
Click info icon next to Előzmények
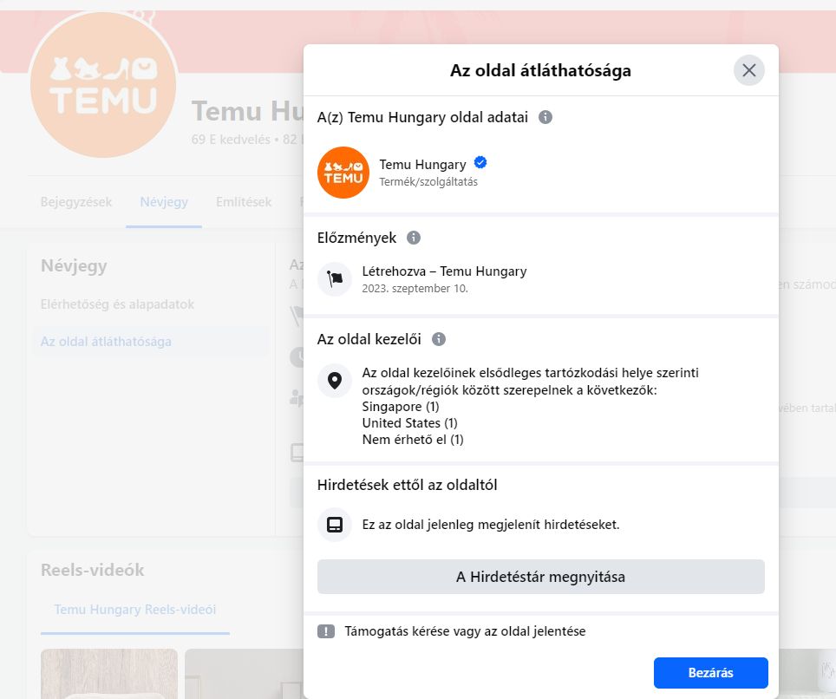pos(413,238)
